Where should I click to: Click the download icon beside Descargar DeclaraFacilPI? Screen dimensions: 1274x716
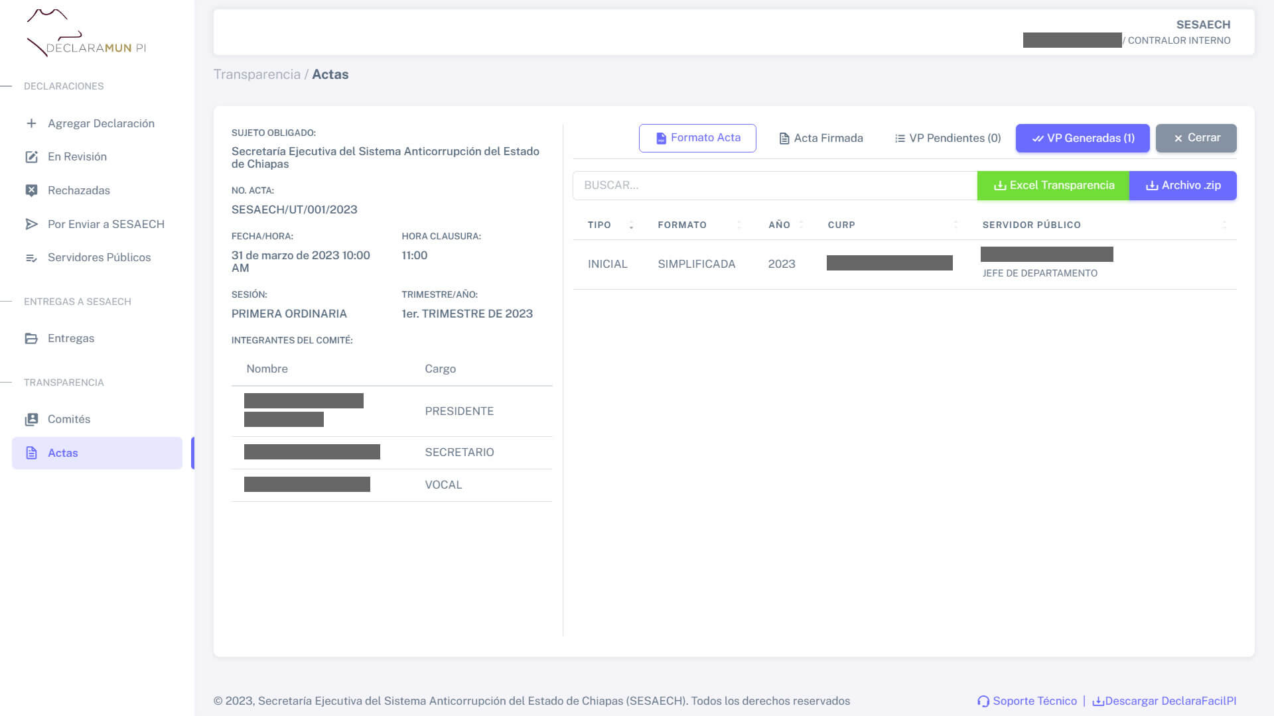[x=1098, y=701]
